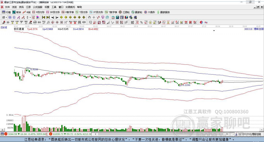Open the 行情 market quotes view
Image resolution: width=264 pixels, height=142 pixels.
[x=6, y=12]
